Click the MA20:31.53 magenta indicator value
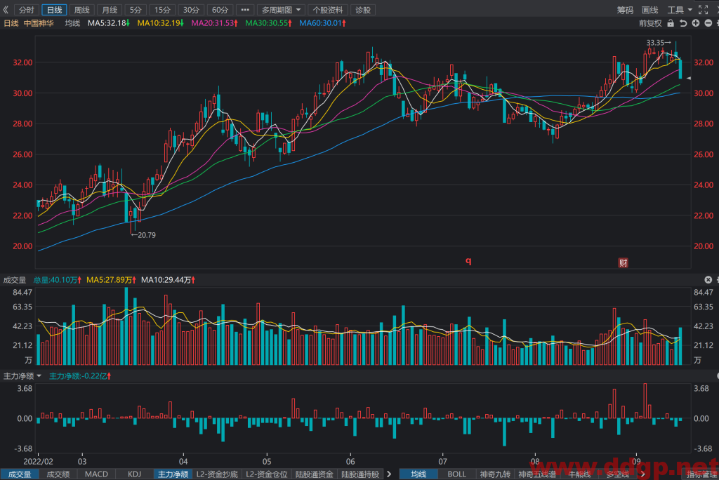The height and width of the screenshot is (480, 719). pos(214,23)
